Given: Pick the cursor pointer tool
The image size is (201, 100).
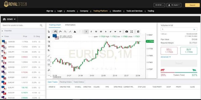Looking at the screenshot, I should tap(49, 32).
